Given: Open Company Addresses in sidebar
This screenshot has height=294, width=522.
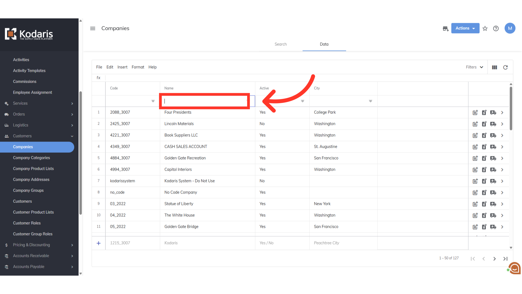Looking at the screenshot, I should coord(31,179).
